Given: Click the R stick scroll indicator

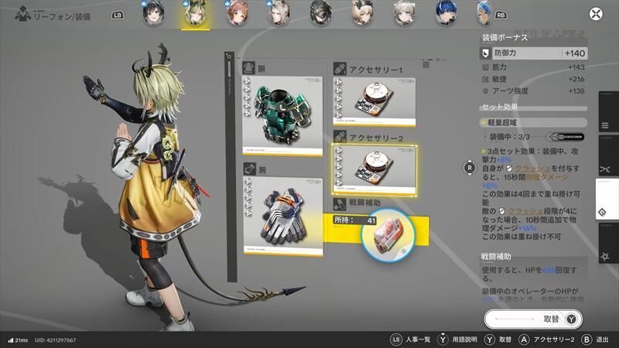Looking at the screenshot, I should pos(470,168).
